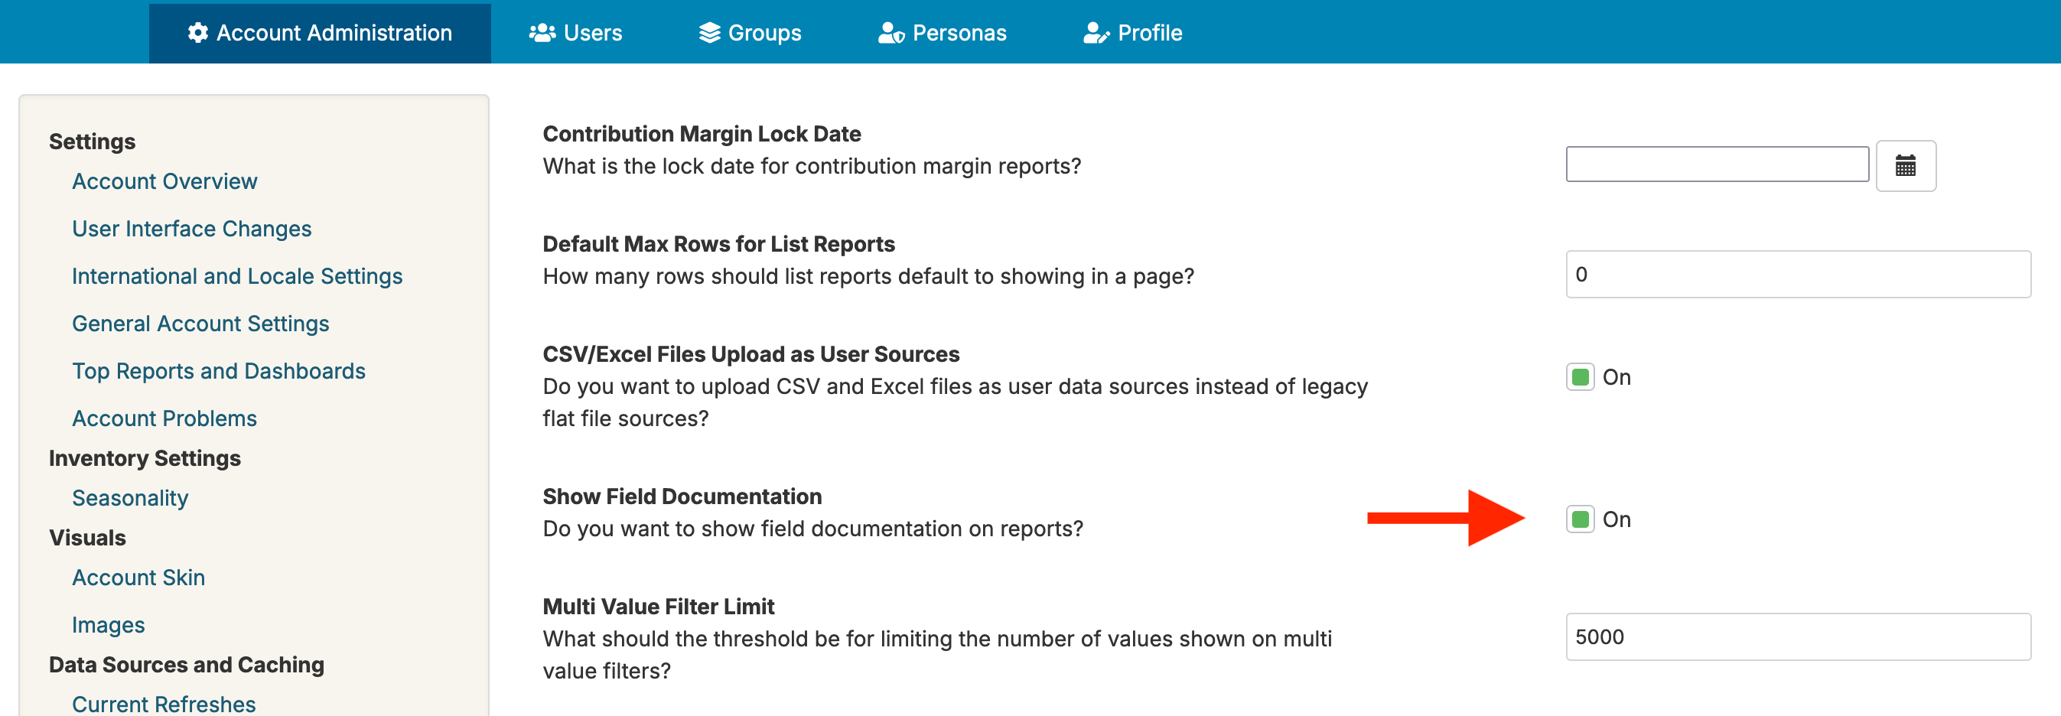This screenshot has width=2061, height=716.
Task: Open Top Reports and Dashboards link
Action: click(x=219, y=371)
